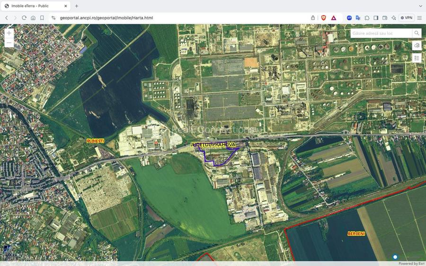The width and height of the screenshot is (426, 266).
Task: Click the Brave Shields lion icon
Action: 324,17
